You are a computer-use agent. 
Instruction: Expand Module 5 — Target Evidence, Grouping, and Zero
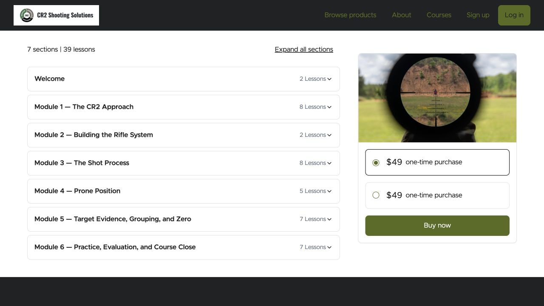184,219
